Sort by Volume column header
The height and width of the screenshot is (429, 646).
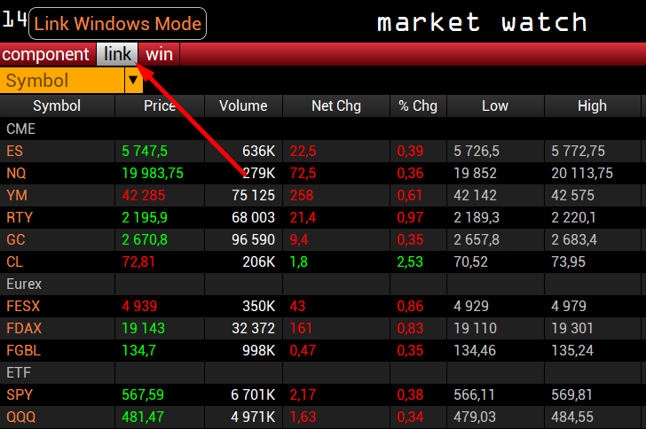coord(243,106)
